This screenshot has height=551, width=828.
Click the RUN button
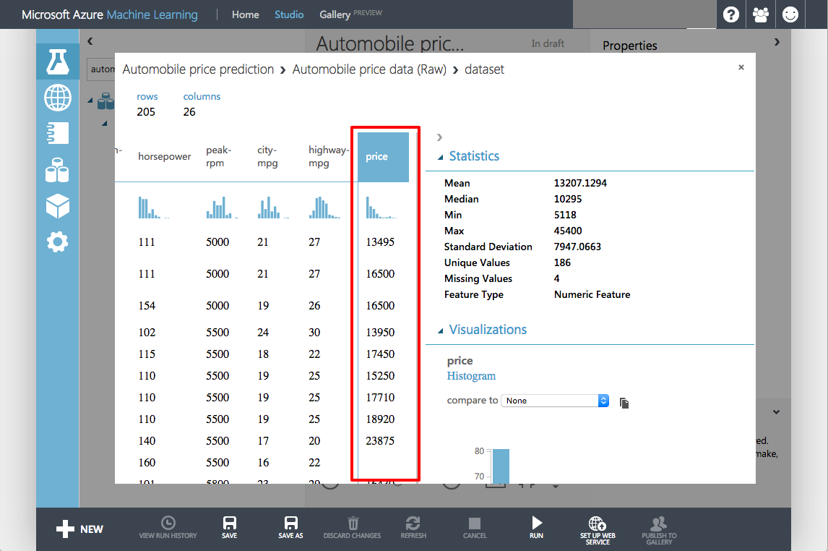tap(536, 527)
